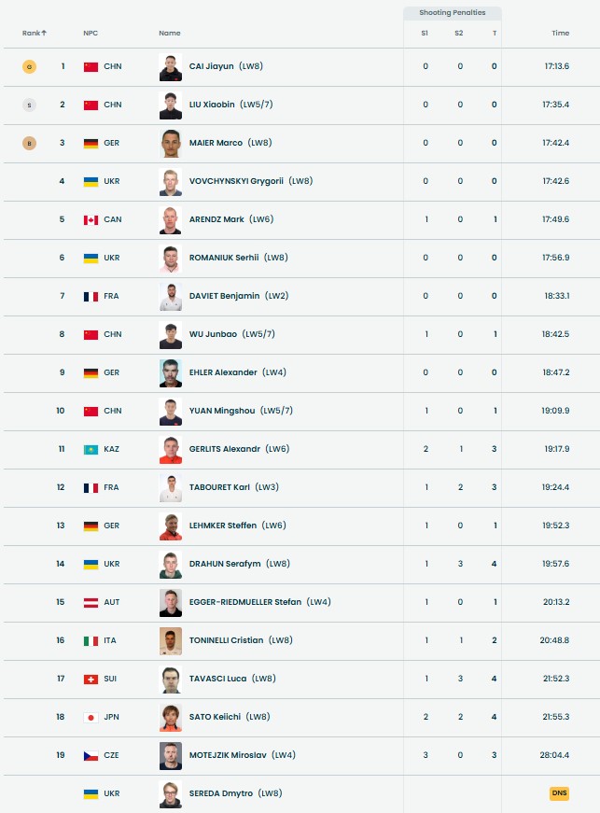
Task: Click Japan flag in SATO Keiichi row
Action: tap(91, 717)
